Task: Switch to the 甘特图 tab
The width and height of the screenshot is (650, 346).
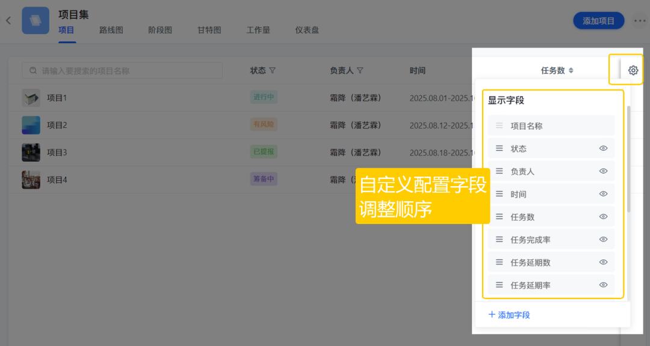Action: (209, 30)
